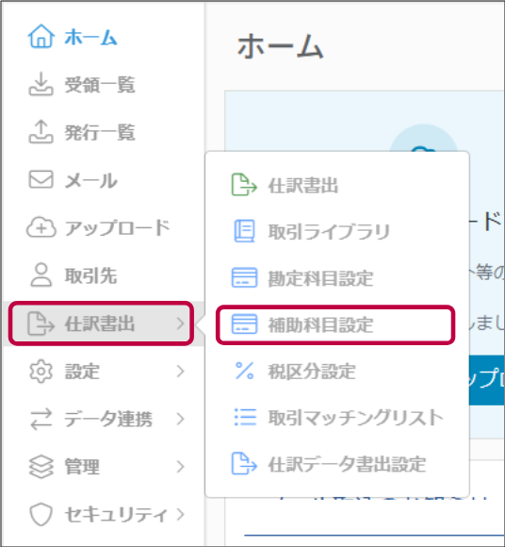The width and height of the screenshot is (505, 547).
Task: Expand the 設定 submenu chevron
Action: [x=180, y=372]
